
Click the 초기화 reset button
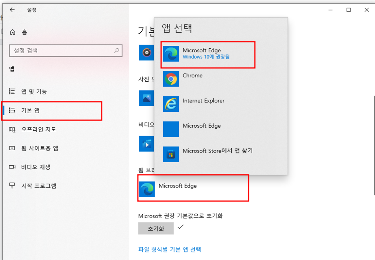click(156, 229)
